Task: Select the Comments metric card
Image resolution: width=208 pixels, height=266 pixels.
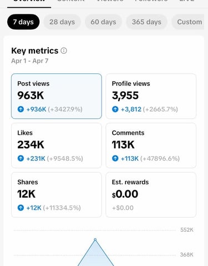Action: tap(151, 145)
